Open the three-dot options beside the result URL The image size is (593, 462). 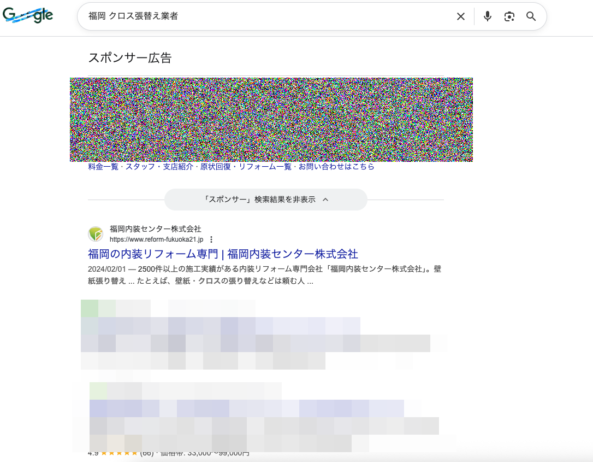click(211, 239)
